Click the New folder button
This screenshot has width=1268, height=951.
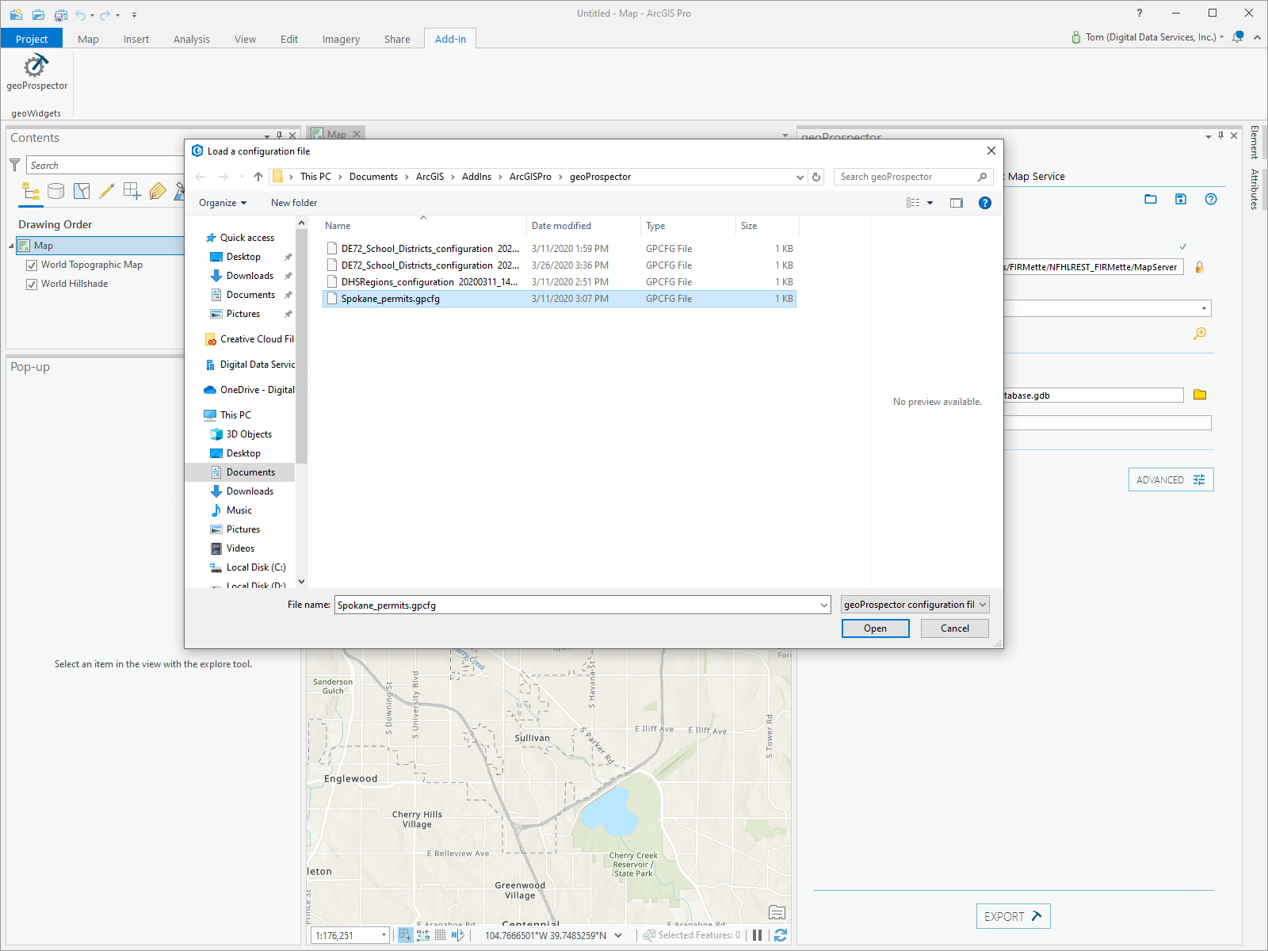294,203
